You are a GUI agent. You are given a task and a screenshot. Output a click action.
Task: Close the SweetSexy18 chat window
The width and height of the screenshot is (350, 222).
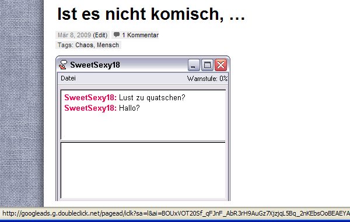pos(220,65)
